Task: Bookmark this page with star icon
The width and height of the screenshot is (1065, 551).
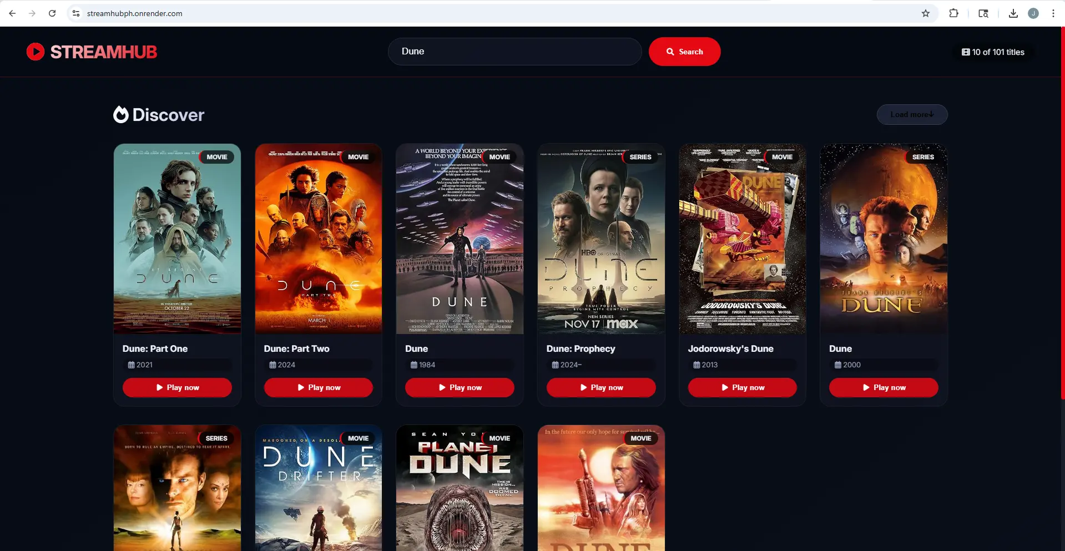Action: click(x=926, y=13)
